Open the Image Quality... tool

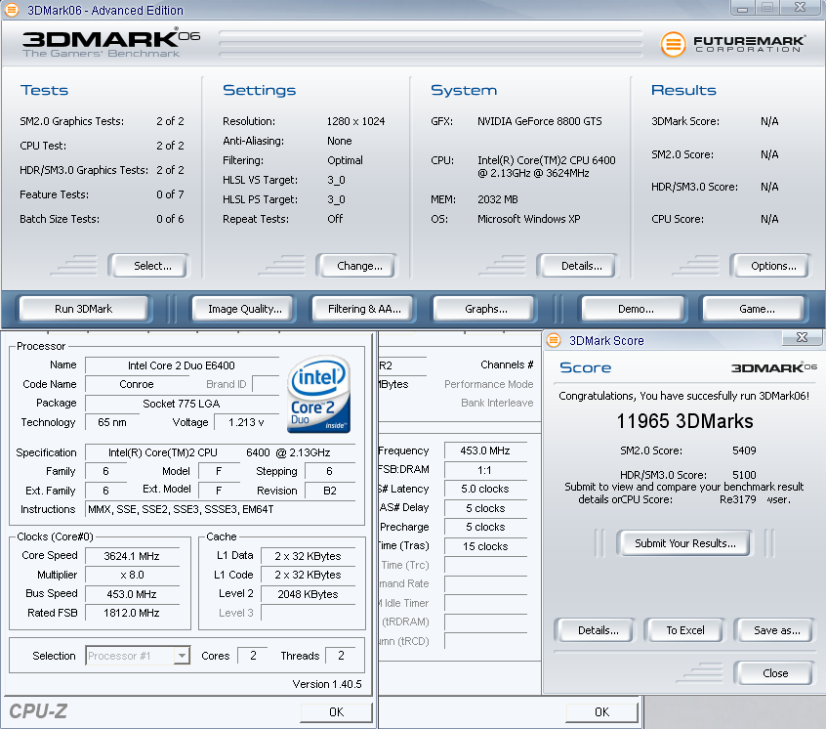tap(244, 309)
